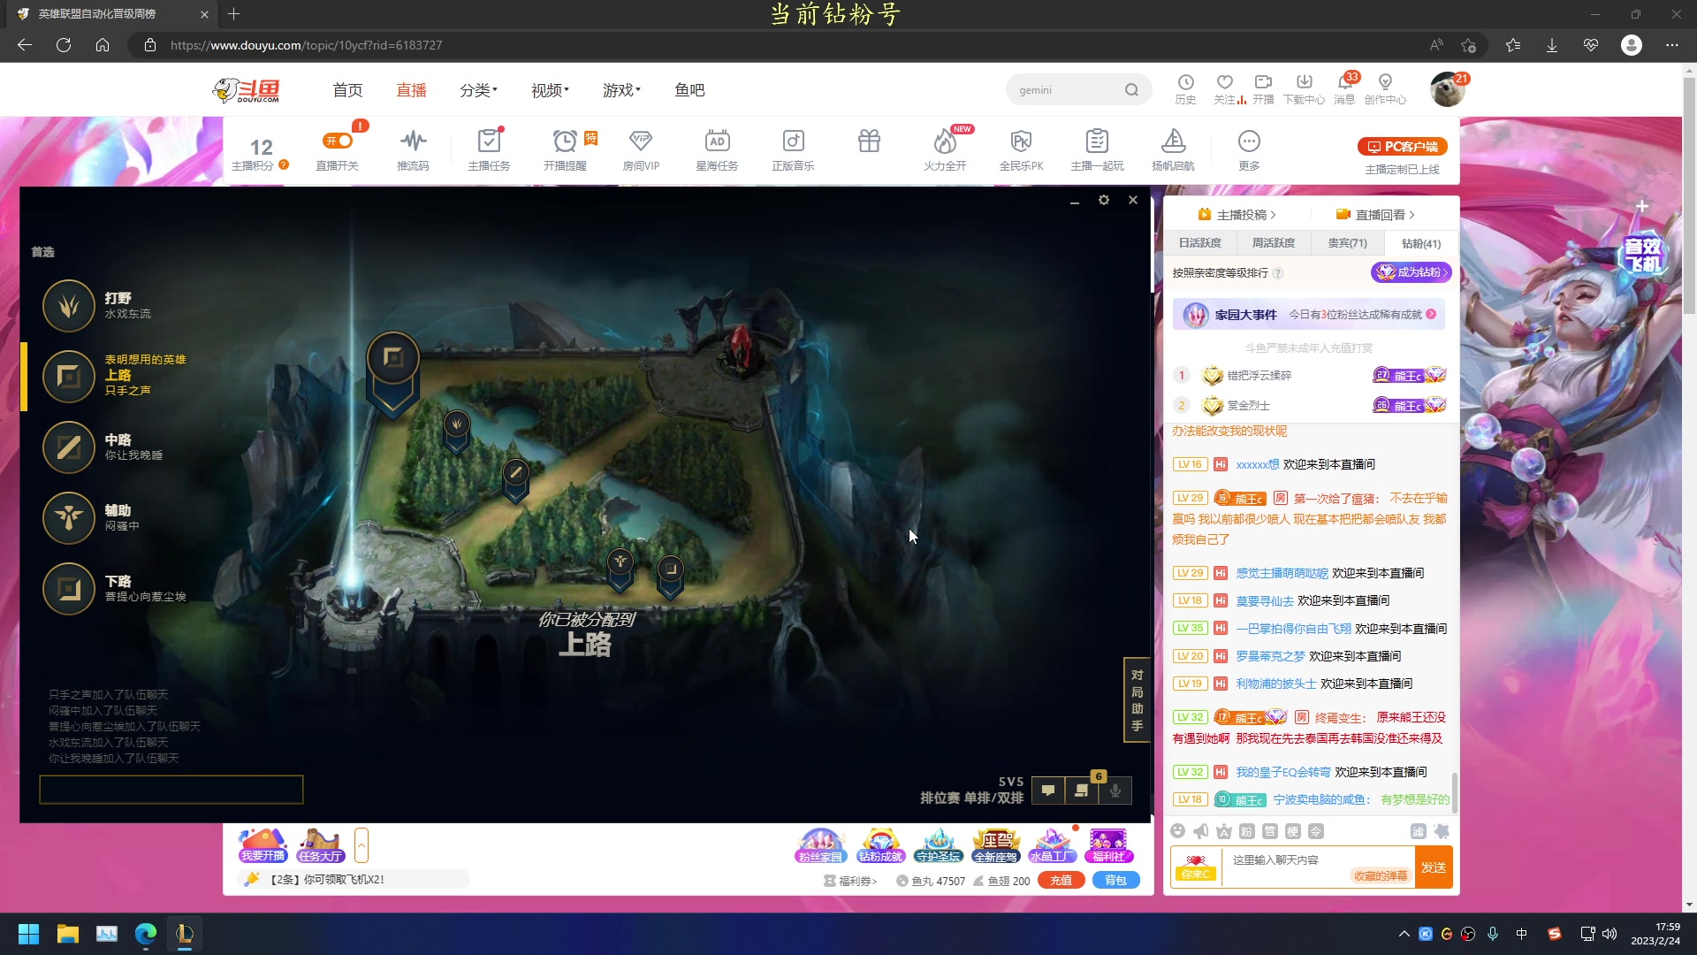1697x955 pixels.
Task: Set a 开播提醒 broadcast reminder
Action: click(565, 149)
